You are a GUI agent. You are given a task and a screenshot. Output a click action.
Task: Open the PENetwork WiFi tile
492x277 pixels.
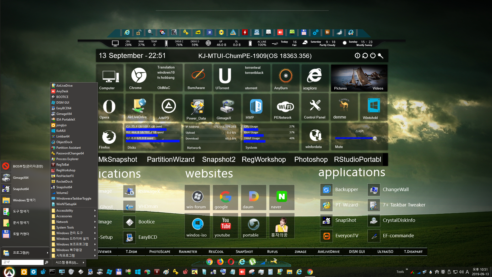point(285,107)
